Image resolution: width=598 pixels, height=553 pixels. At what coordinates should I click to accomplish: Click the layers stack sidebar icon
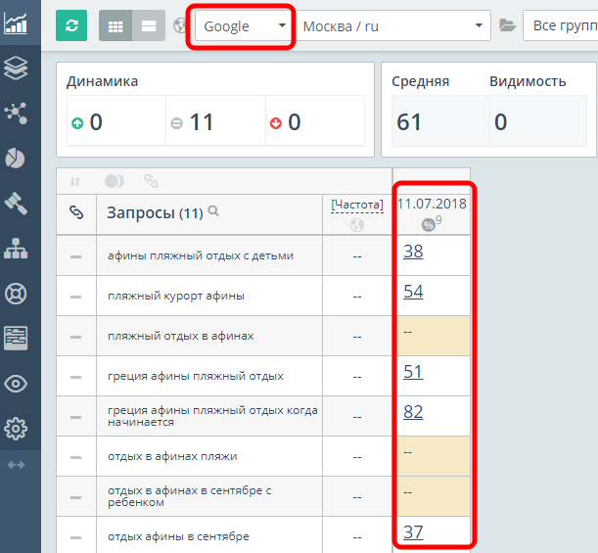pyautogui.click(x=16, y=68)
